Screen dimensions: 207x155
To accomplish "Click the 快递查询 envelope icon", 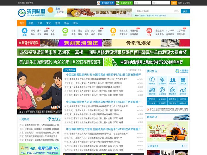I will click(x=172, y=90).
